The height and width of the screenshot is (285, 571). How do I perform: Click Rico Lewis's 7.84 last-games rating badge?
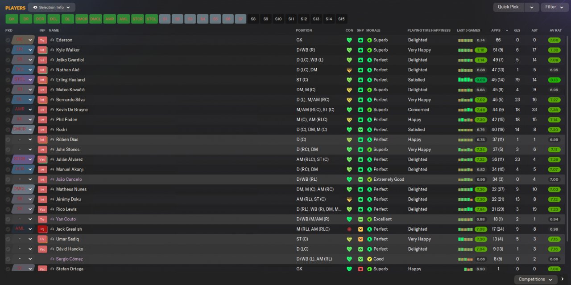click(x=480, y=209)
